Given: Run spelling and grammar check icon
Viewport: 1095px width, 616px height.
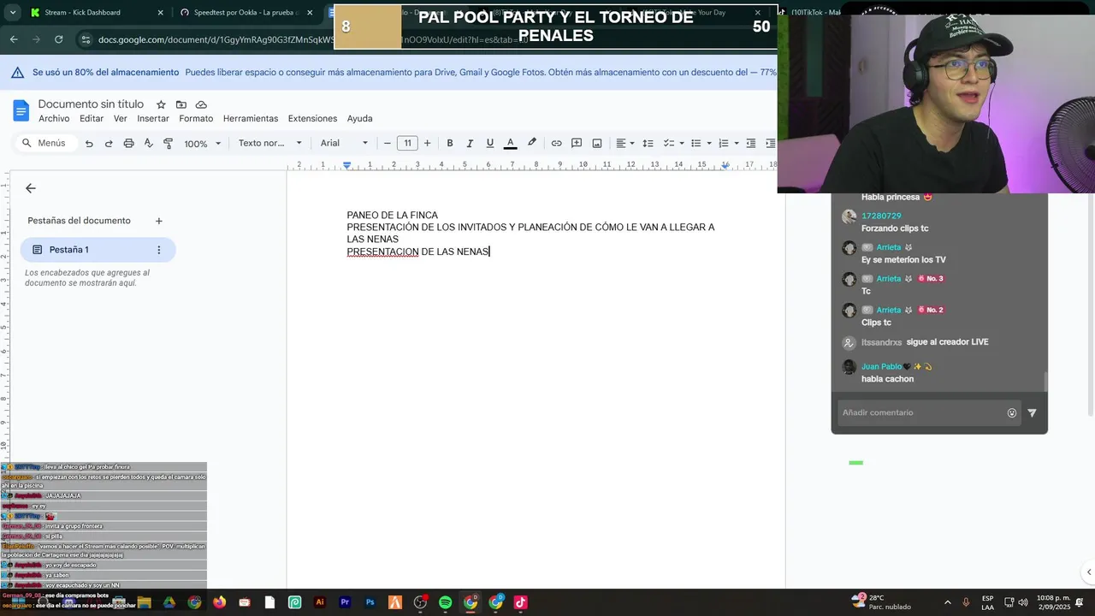Looking at the screenshot, I should (148, 144).
